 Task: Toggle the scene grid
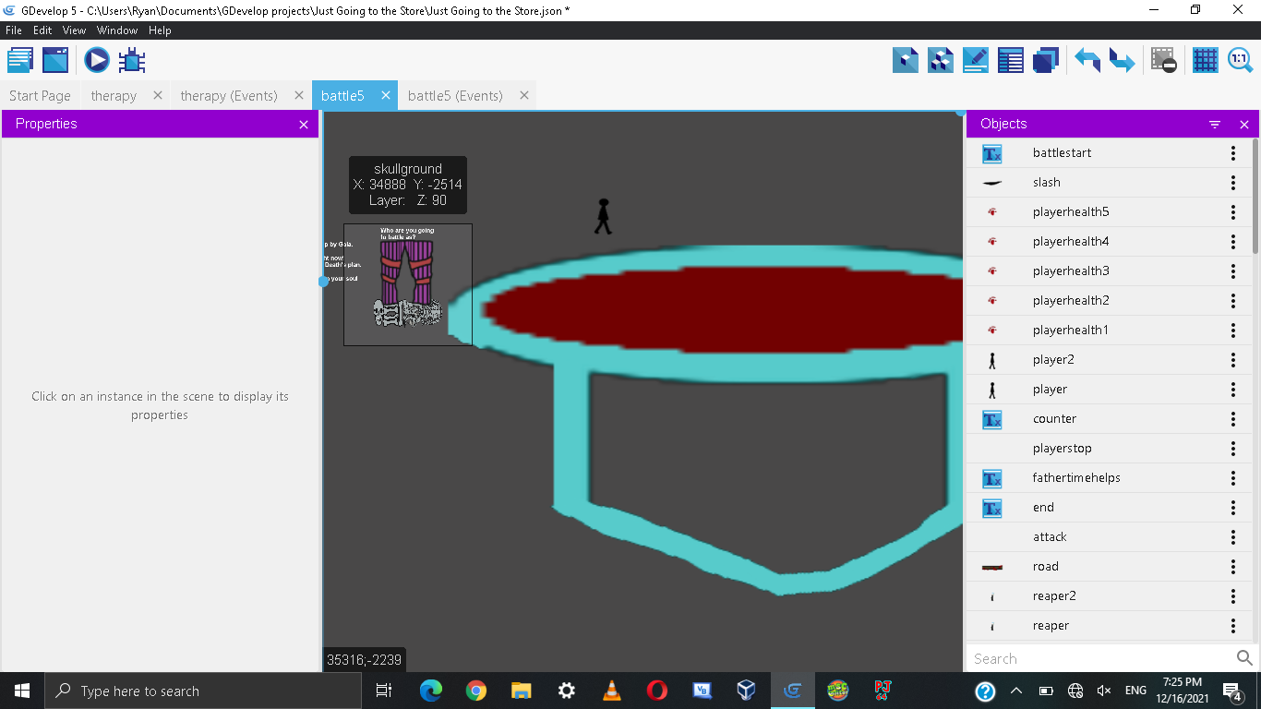(x=1206, y=61)
